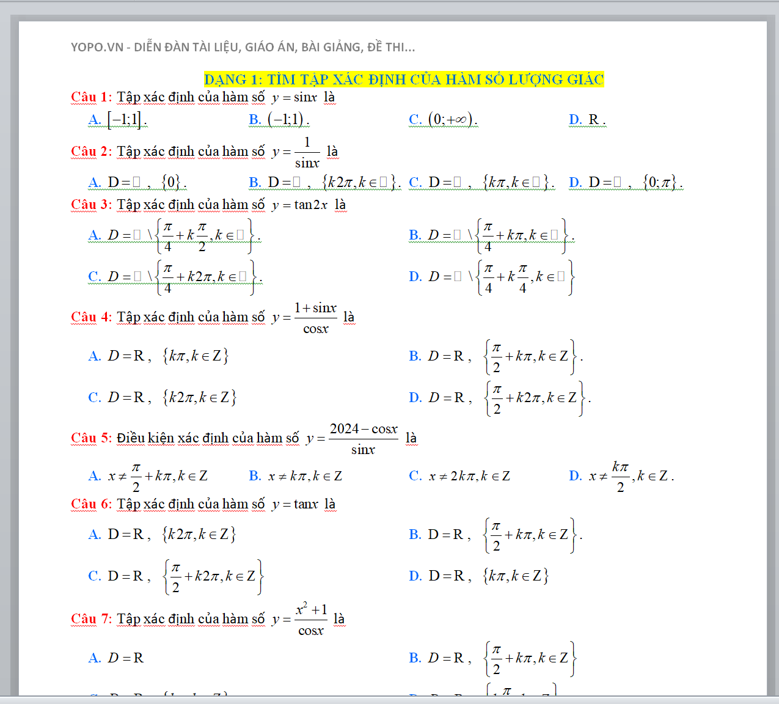
Task: Click answer C. (0;+∞) of Câu 1
Action: [443, 120]
